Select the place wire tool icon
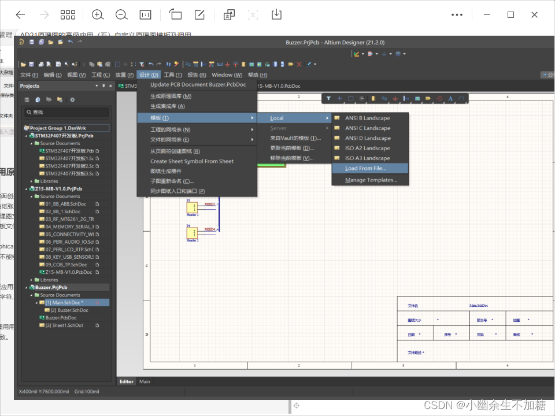 tap(188, 64)
